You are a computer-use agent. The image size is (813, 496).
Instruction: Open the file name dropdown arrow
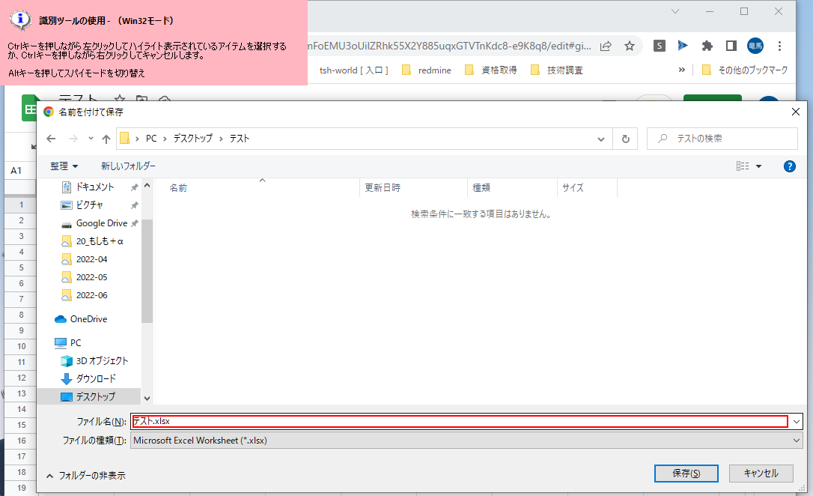pos(796,421)
